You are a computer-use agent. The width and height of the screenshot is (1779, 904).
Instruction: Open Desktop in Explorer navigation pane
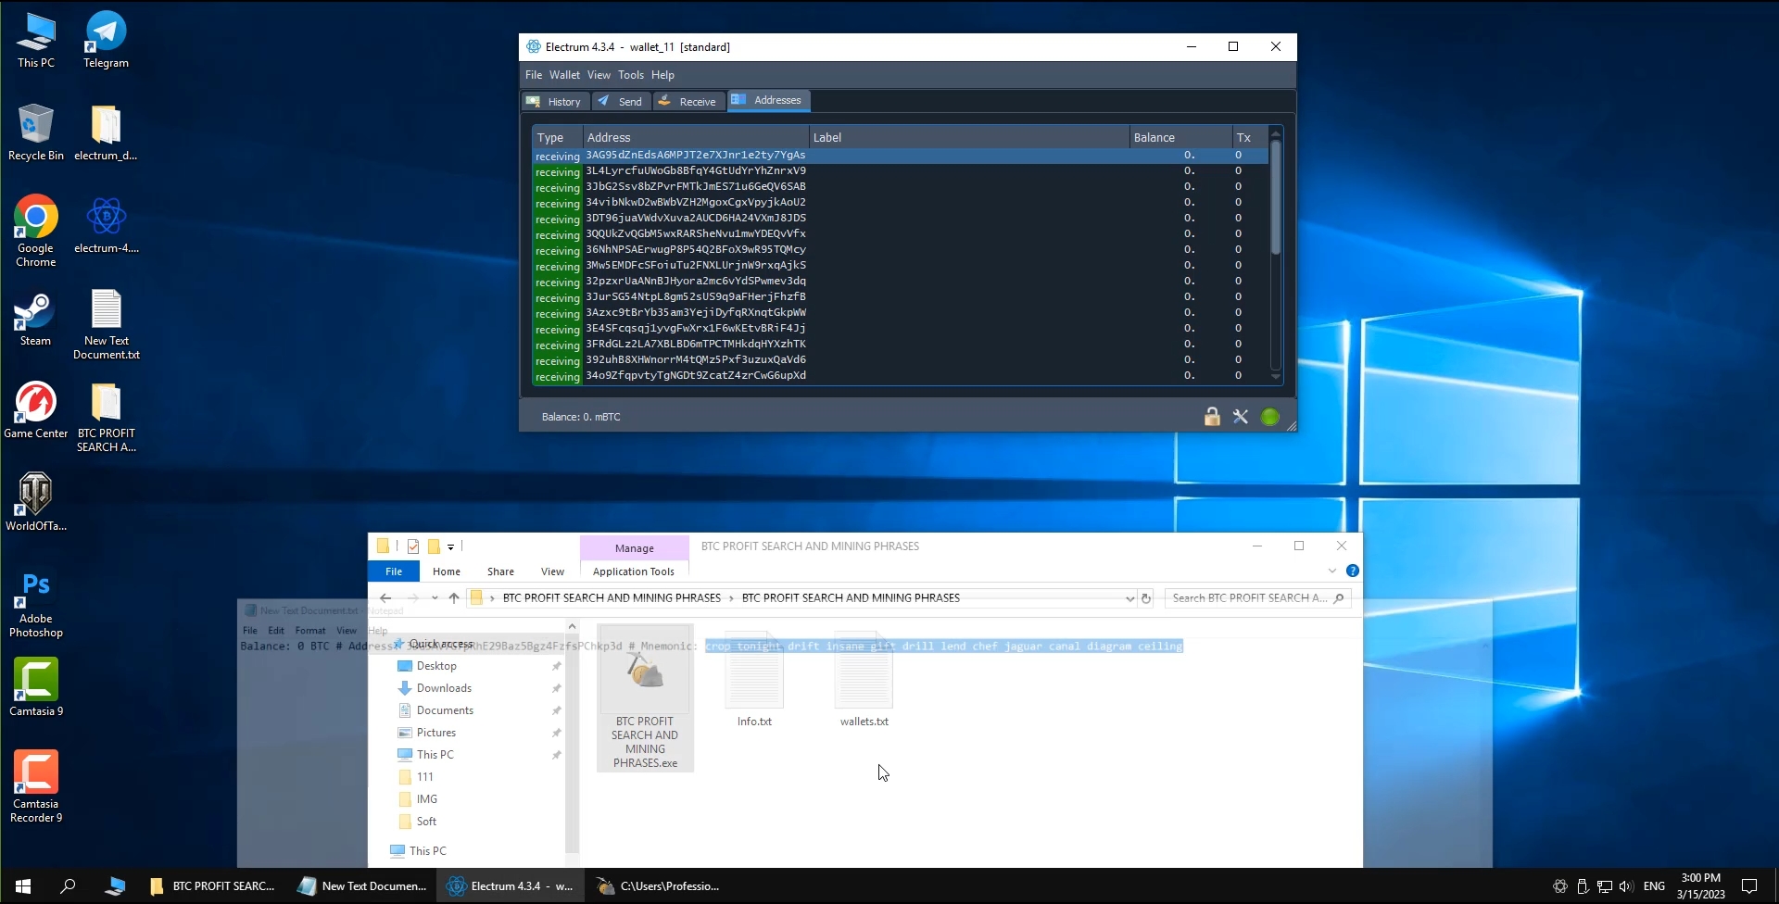tap(436, 666)
